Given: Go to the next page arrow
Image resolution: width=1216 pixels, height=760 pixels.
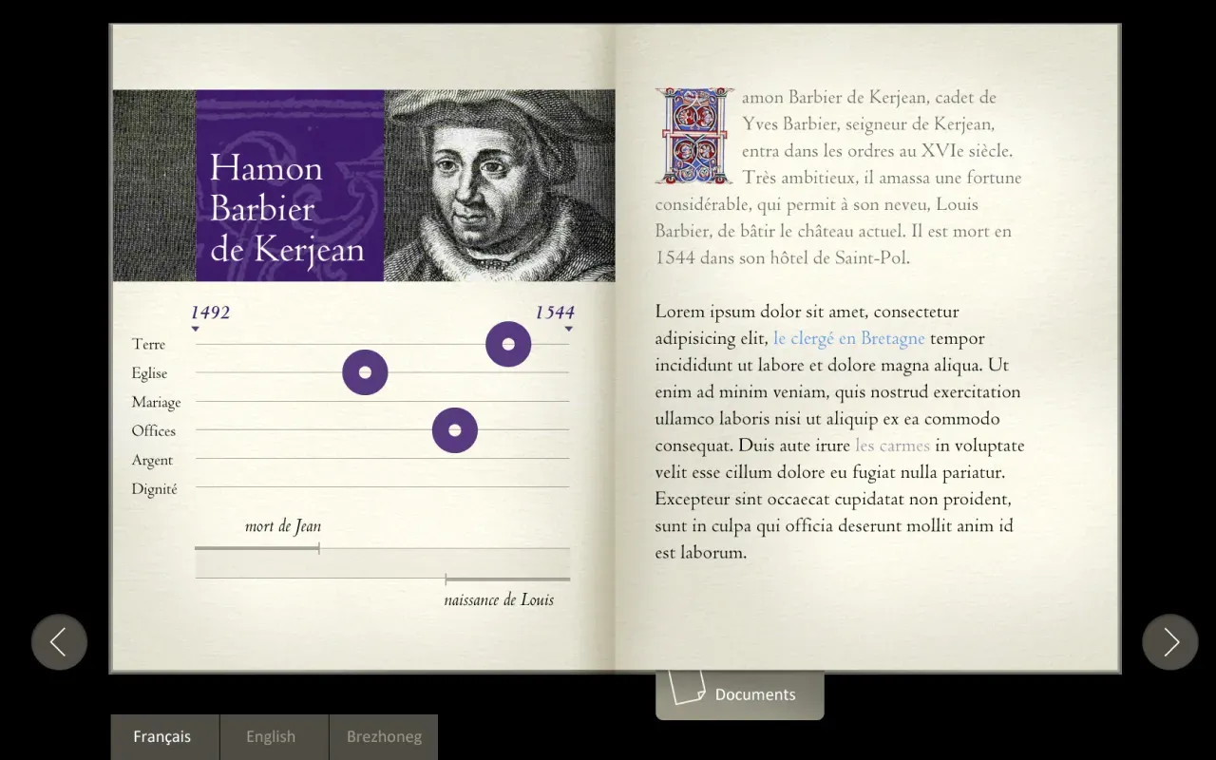Looking at the screenshot, I should click(1169, 642).
